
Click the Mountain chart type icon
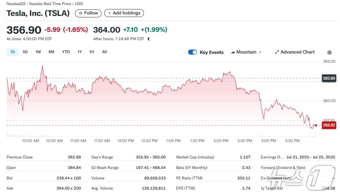click(233, 52)
